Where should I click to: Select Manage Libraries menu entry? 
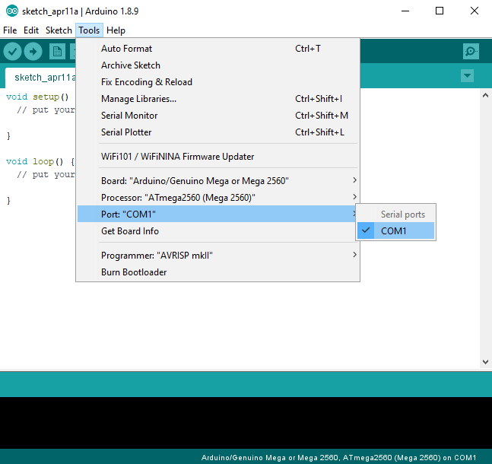coord(138,99)
